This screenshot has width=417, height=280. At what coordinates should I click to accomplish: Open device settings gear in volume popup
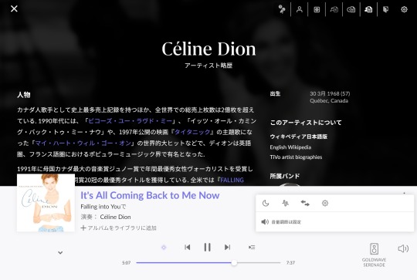324,204
